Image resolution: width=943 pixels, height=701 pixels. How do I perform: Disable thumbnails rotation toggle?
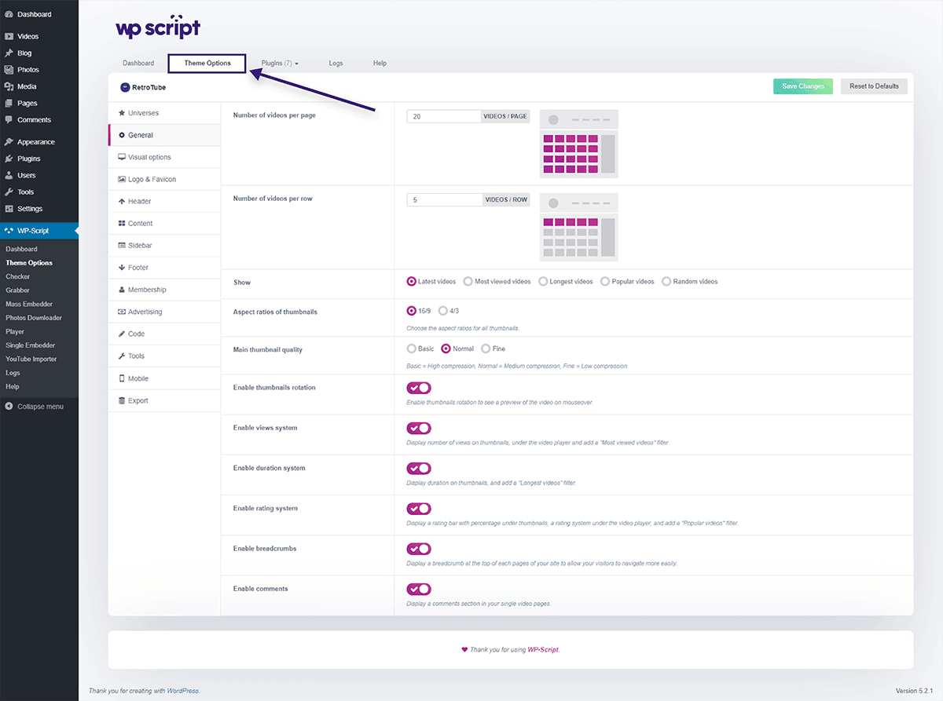(419, 388)
